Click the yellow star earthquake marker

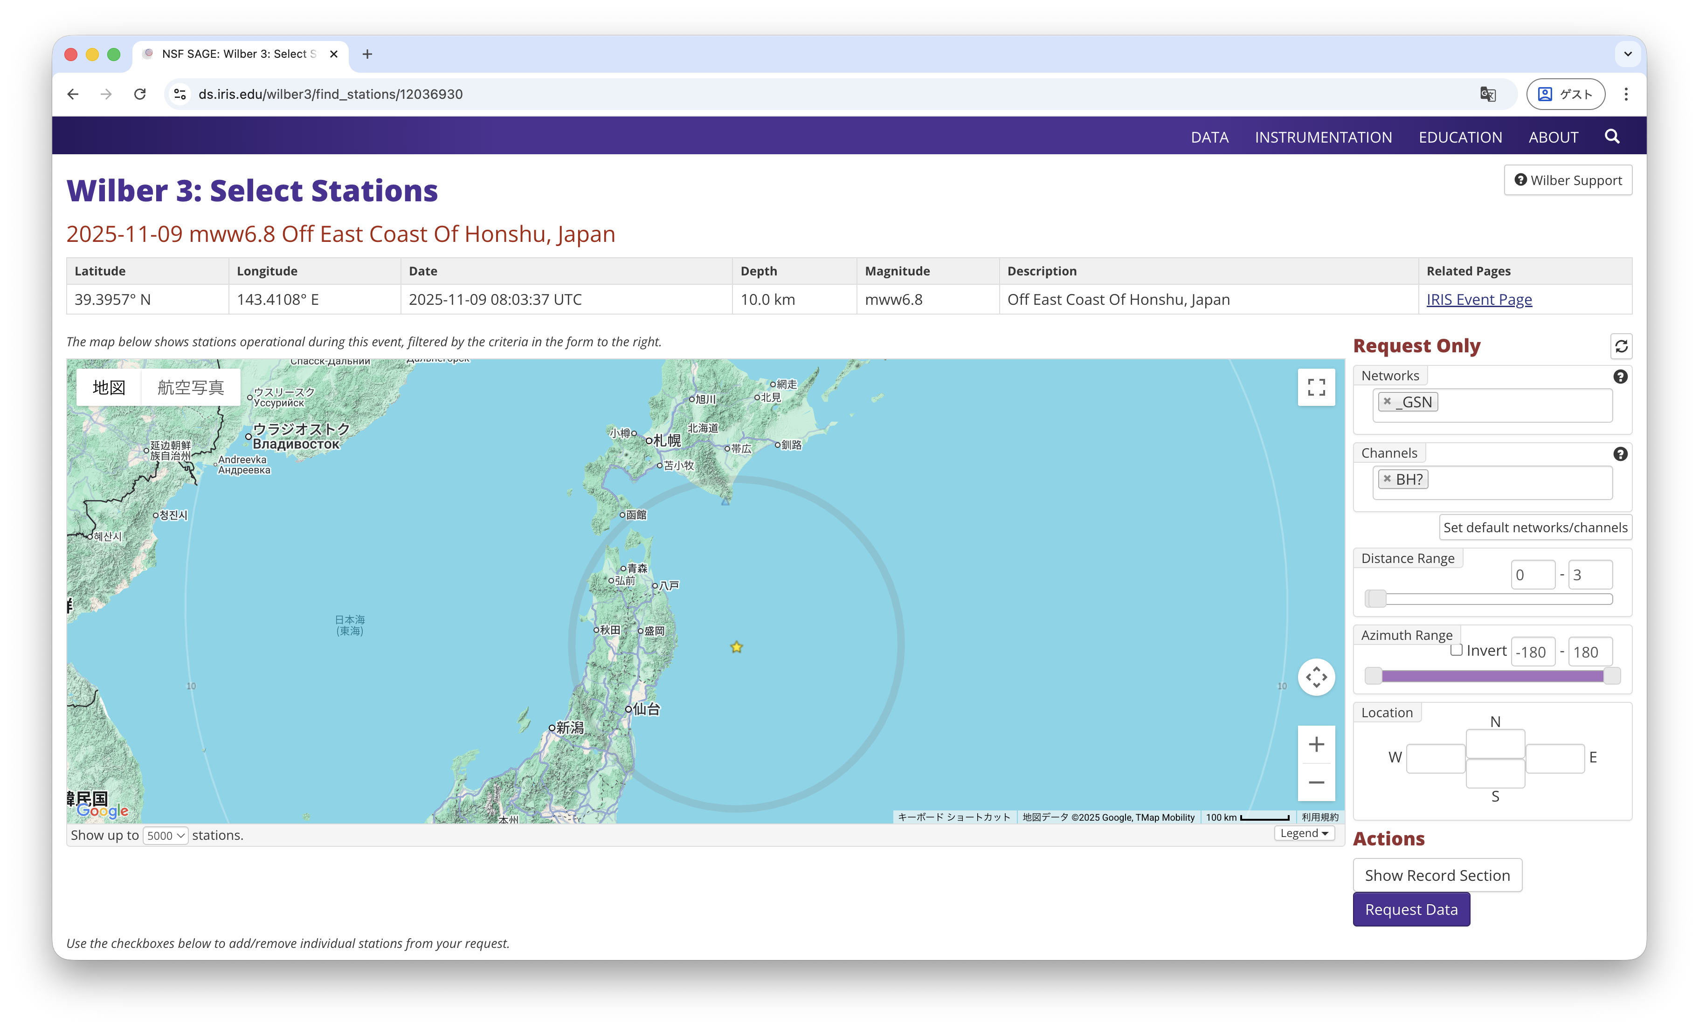(736, 646)
